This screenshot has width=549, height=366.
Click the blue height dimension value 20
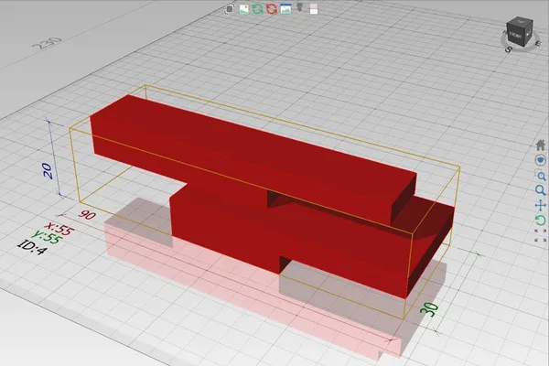click(48, 171)
